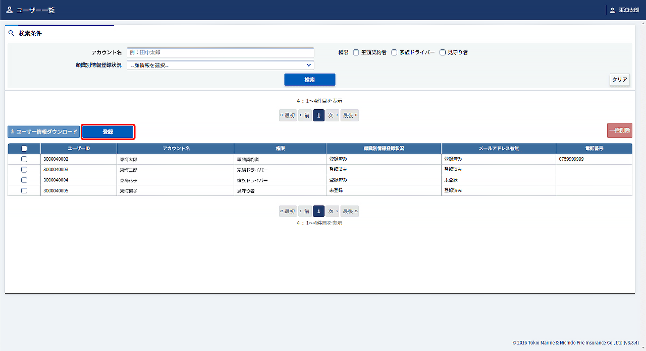Click ユーザー情報ダウンロード button with download icon

43,131
